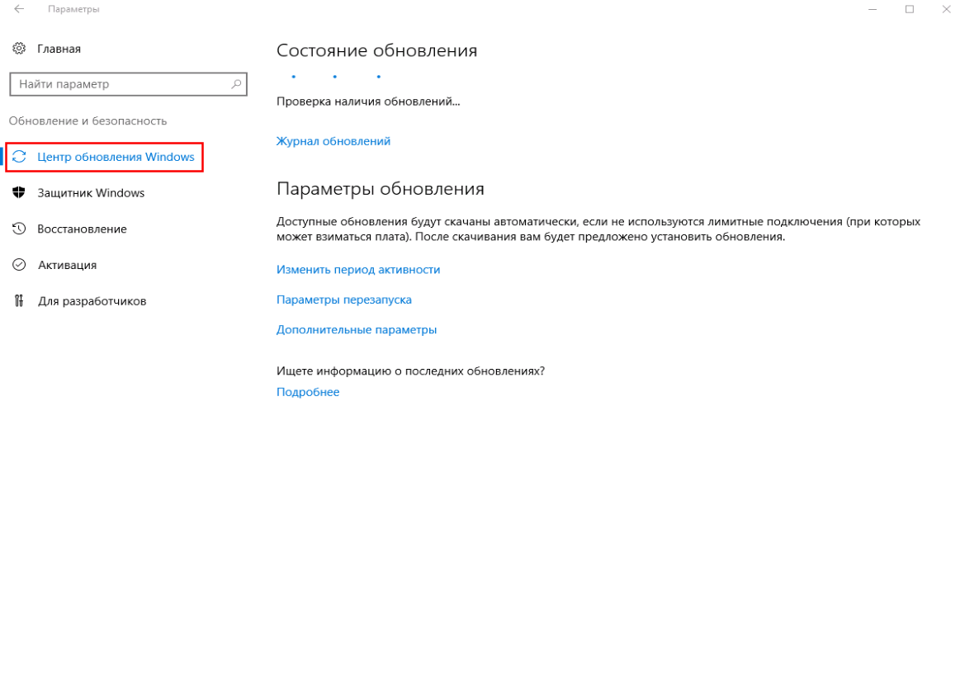Focus the Найти параметр search field
This screenshot has height=694, width=965.
click(x=120, y=84)
